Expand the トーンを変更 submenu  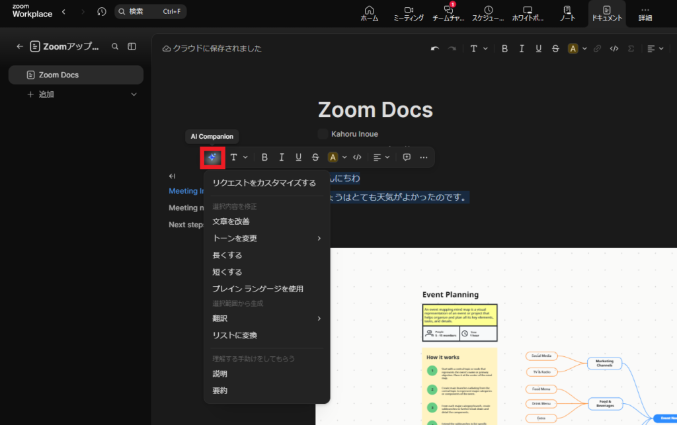pyautogui.click(x=266, y=238)
